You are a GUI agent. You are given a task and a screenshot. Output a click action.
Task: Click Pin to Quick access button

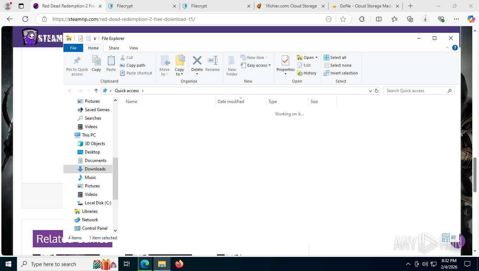click(77, 66)
